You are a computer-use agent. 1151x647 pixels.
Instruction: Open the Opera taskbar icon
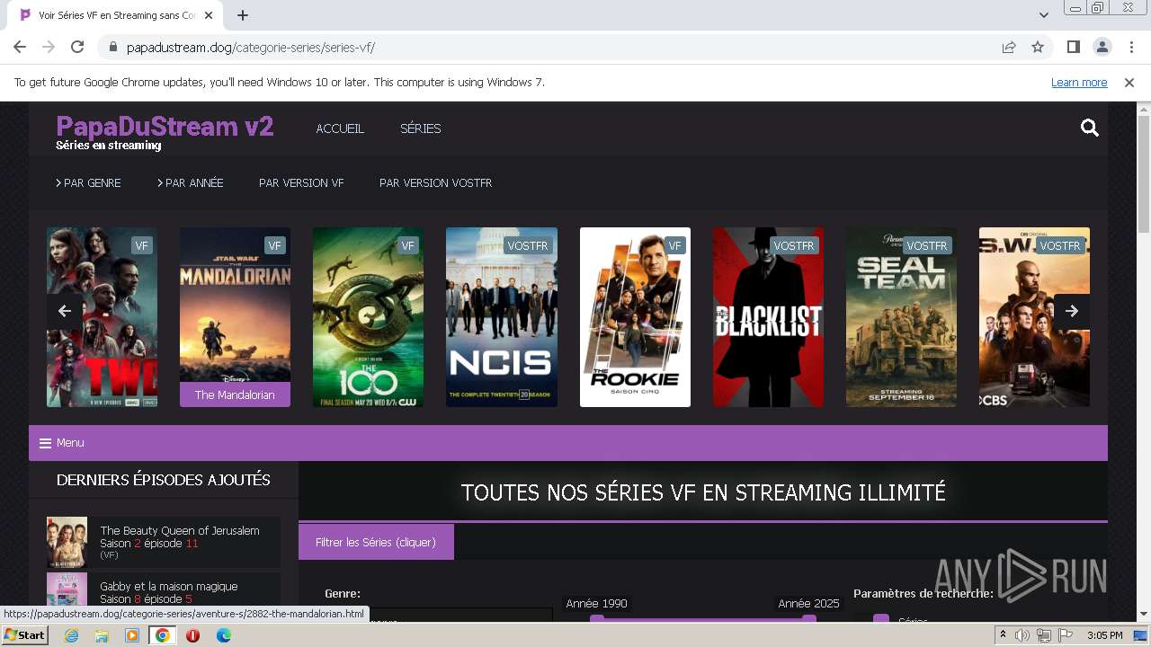(192, 635)
